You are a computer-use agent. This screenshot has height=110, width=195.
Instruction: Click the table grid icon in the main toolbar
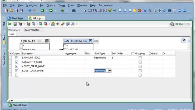click(90, 10)
